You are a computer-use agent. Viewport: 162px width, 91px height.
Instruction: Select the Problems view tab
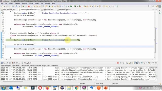(16, 63)
